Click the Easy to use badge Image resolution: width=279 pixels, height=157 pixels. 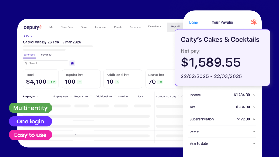[x=30, y=135]
